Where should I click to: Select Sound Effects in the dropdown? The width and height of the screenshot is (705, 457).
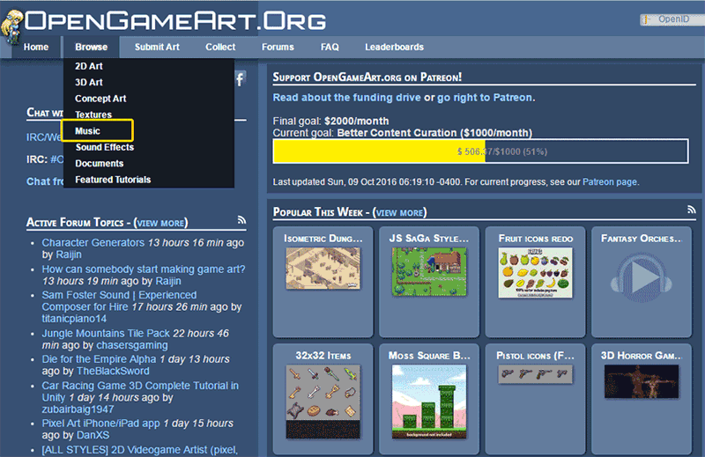coord(104,147)
